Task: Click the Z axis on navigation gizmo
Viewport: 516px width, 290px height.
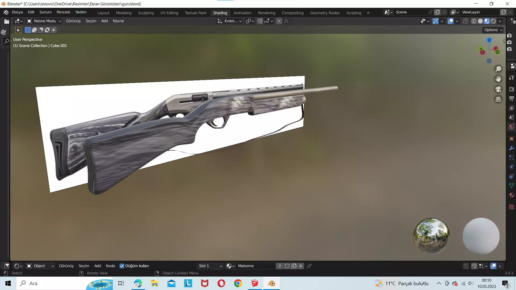Action: pos(489,40)
